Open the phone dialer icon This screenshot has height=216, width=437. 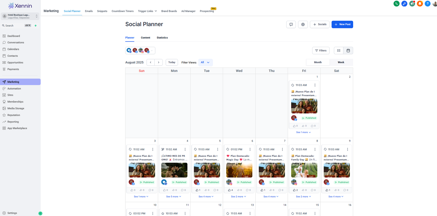[x=396, y=4]
